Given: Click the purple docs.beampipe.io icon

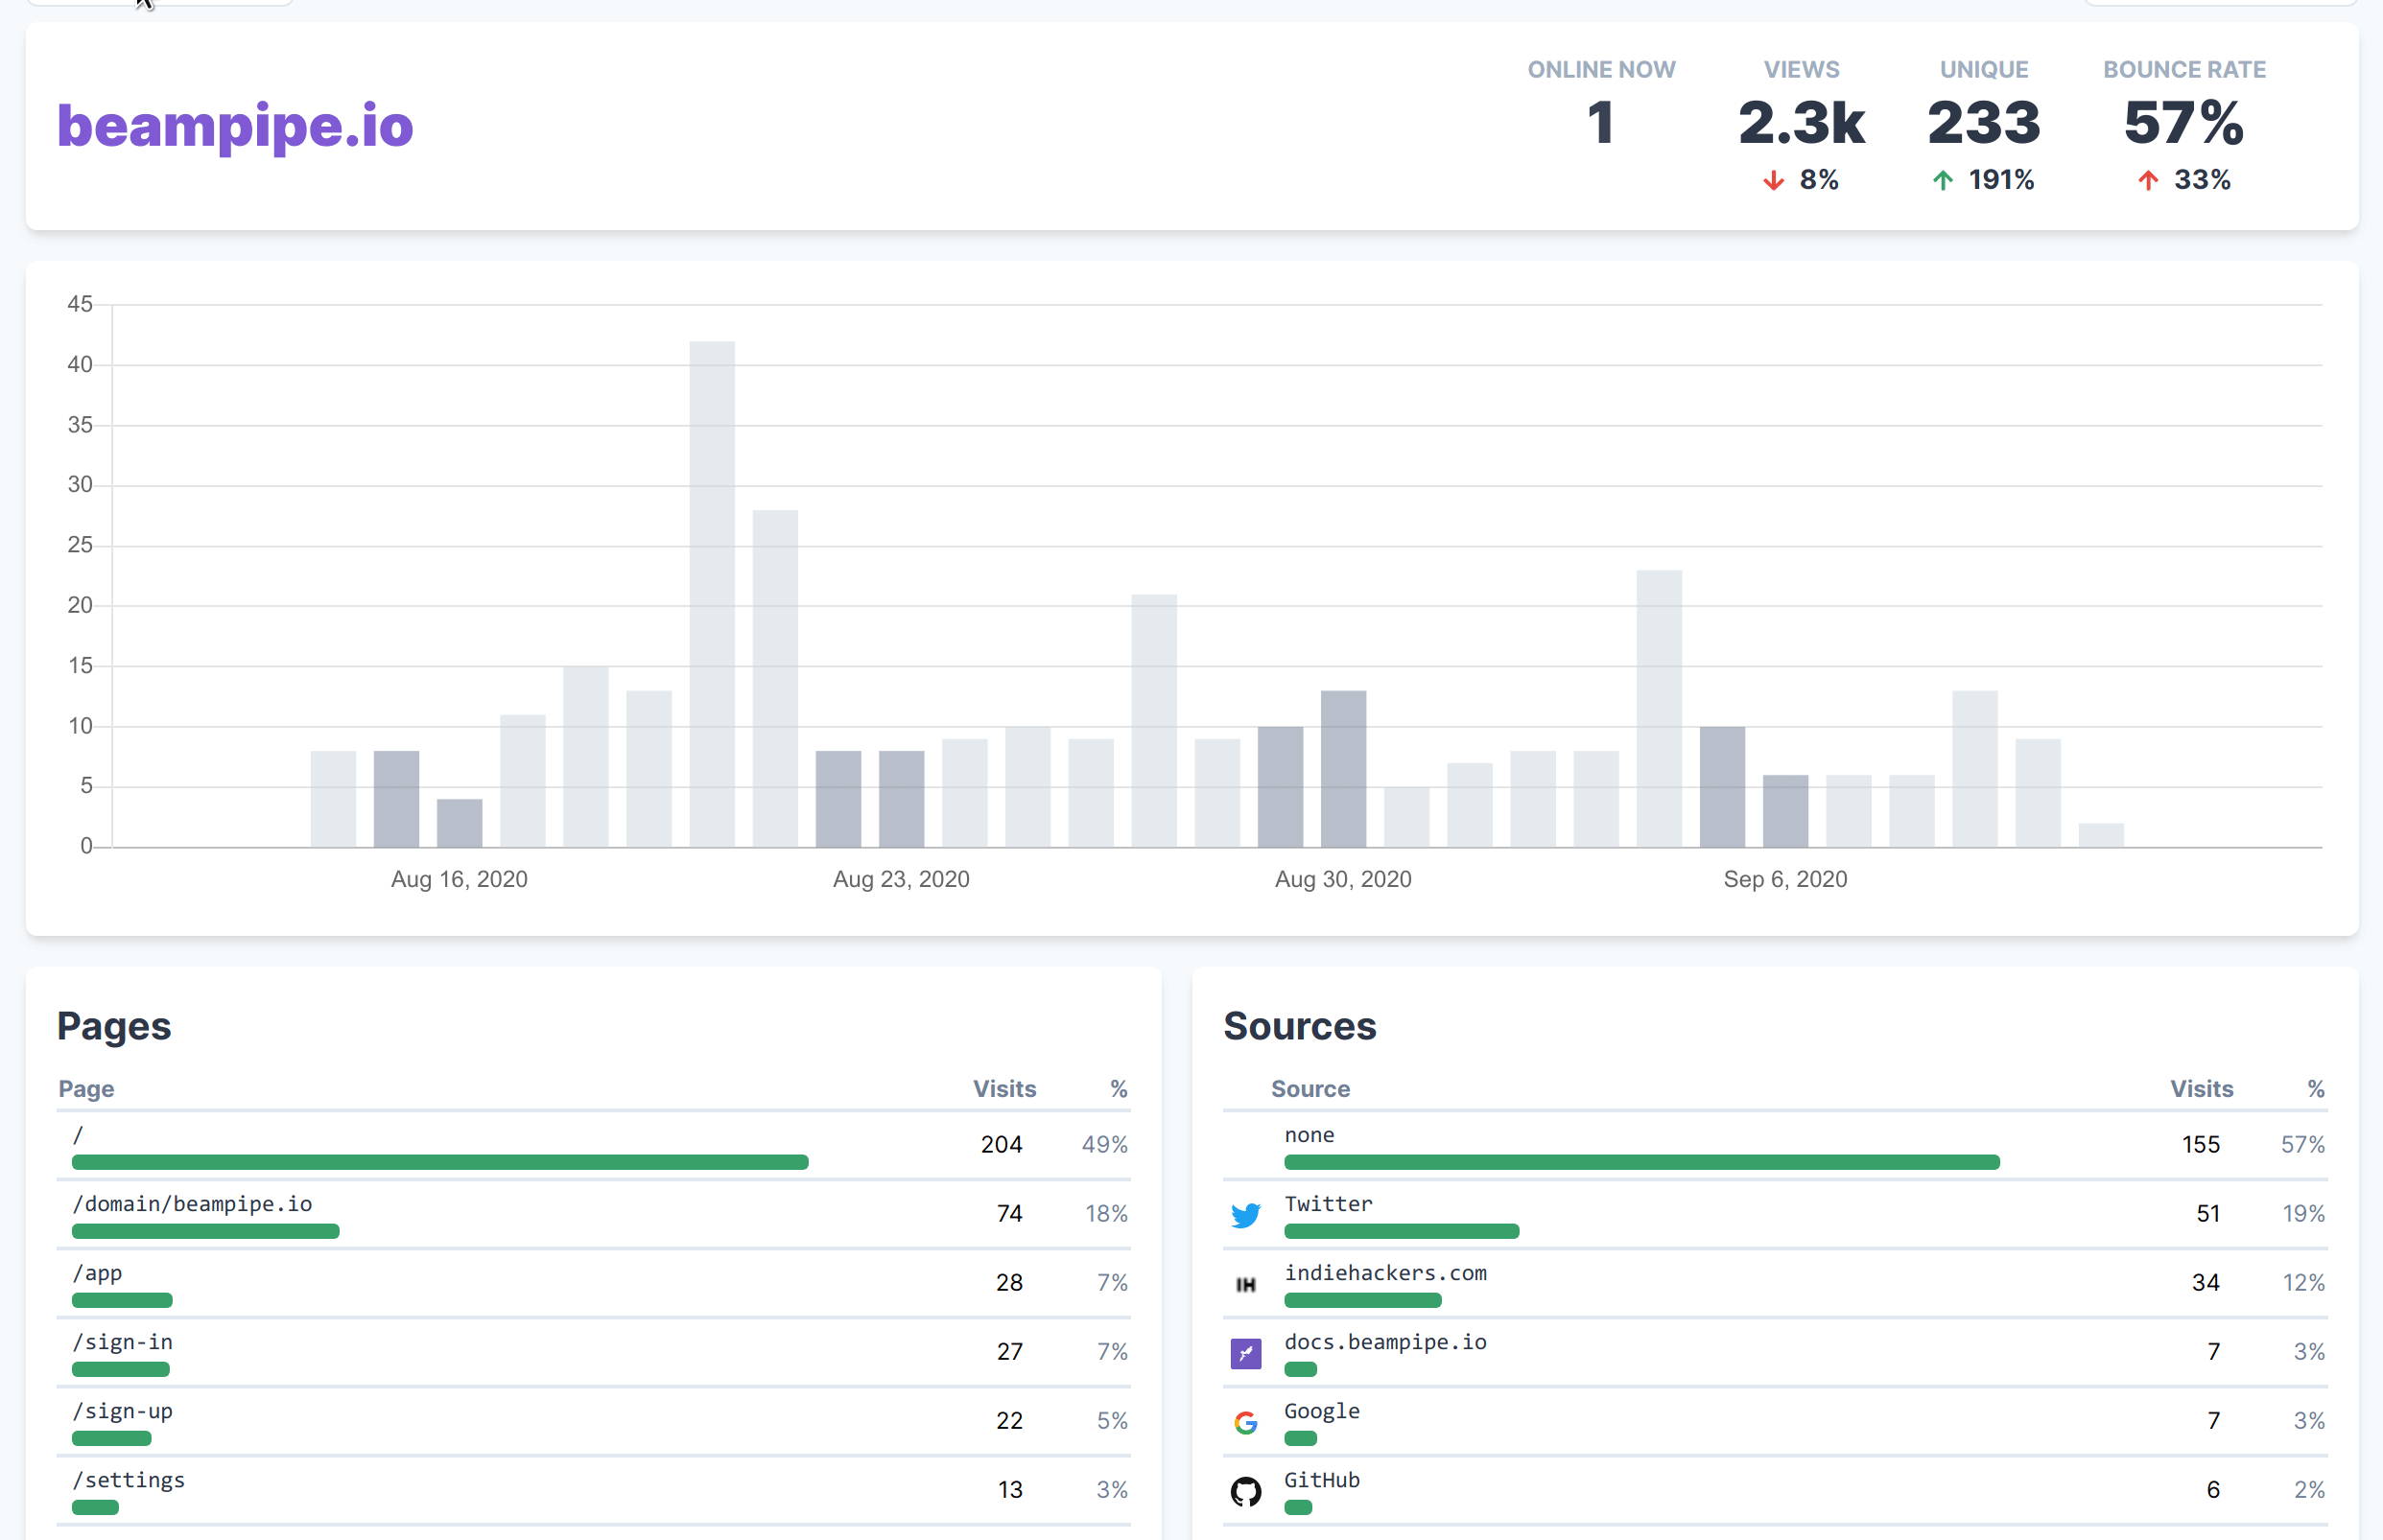Looking at the screenshot, I should [x=1245, y=1353].
